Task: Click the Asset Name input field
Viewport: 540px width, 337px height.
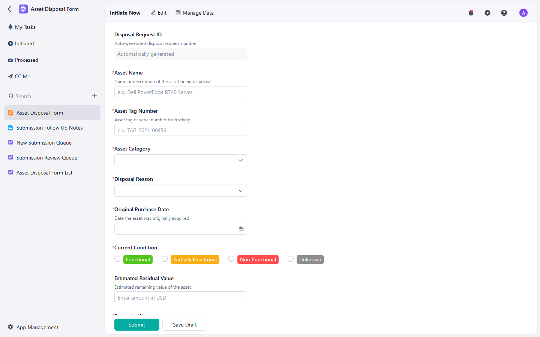Action: [181, 92]
